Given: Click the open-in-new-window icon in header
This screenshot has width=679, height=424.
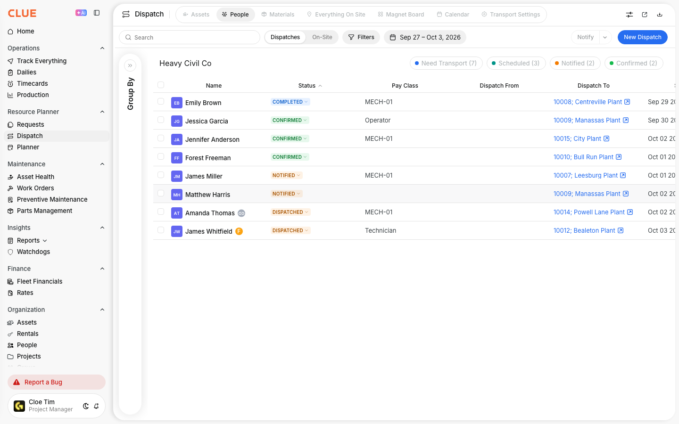Looking at the screenshot, I should click(645, 15).
